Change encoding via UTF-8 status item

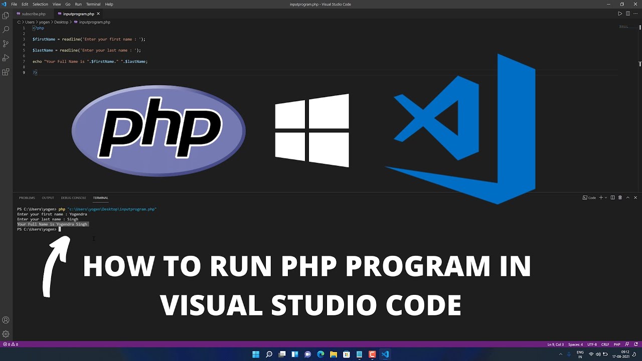[592, 344]
